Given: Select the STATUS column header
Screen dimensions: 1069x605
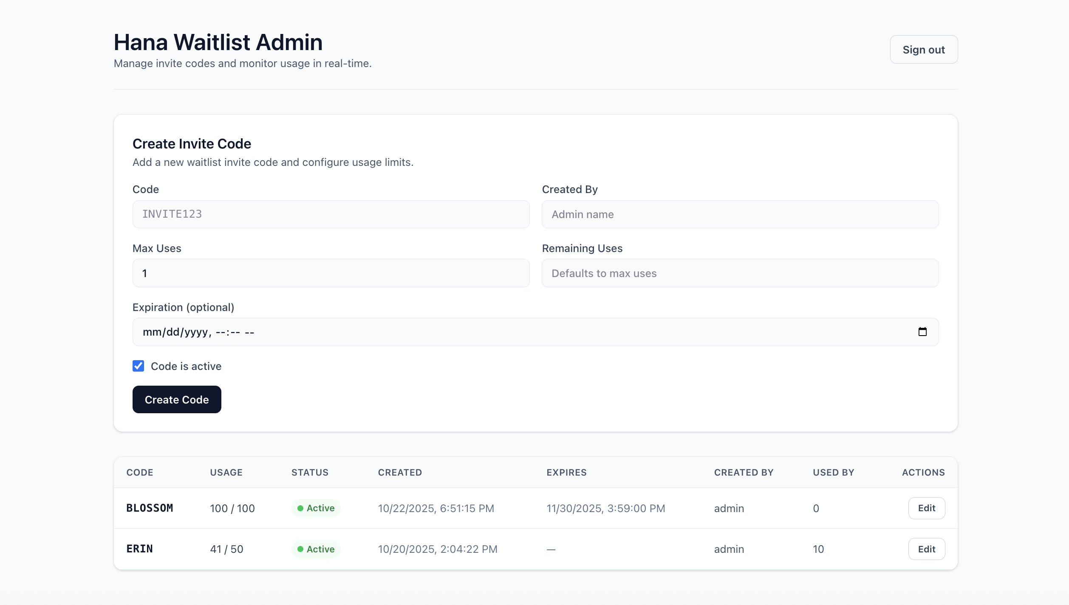Looking at the screenshot, I should pyautogui.click(x=310, y=472).
